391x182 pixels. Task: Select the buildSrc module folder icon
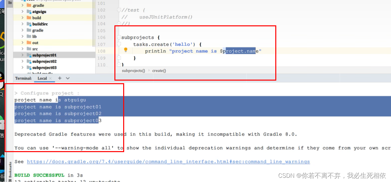pos(29,24)
